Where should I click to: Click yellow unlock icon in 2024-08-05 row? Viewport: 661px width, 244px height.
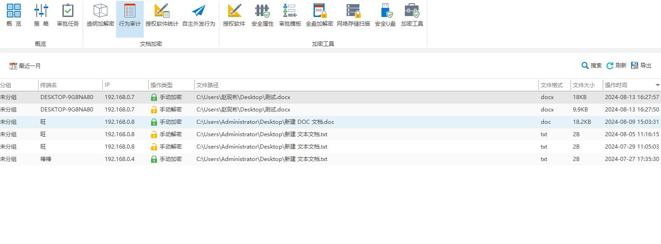pos(154,134)
